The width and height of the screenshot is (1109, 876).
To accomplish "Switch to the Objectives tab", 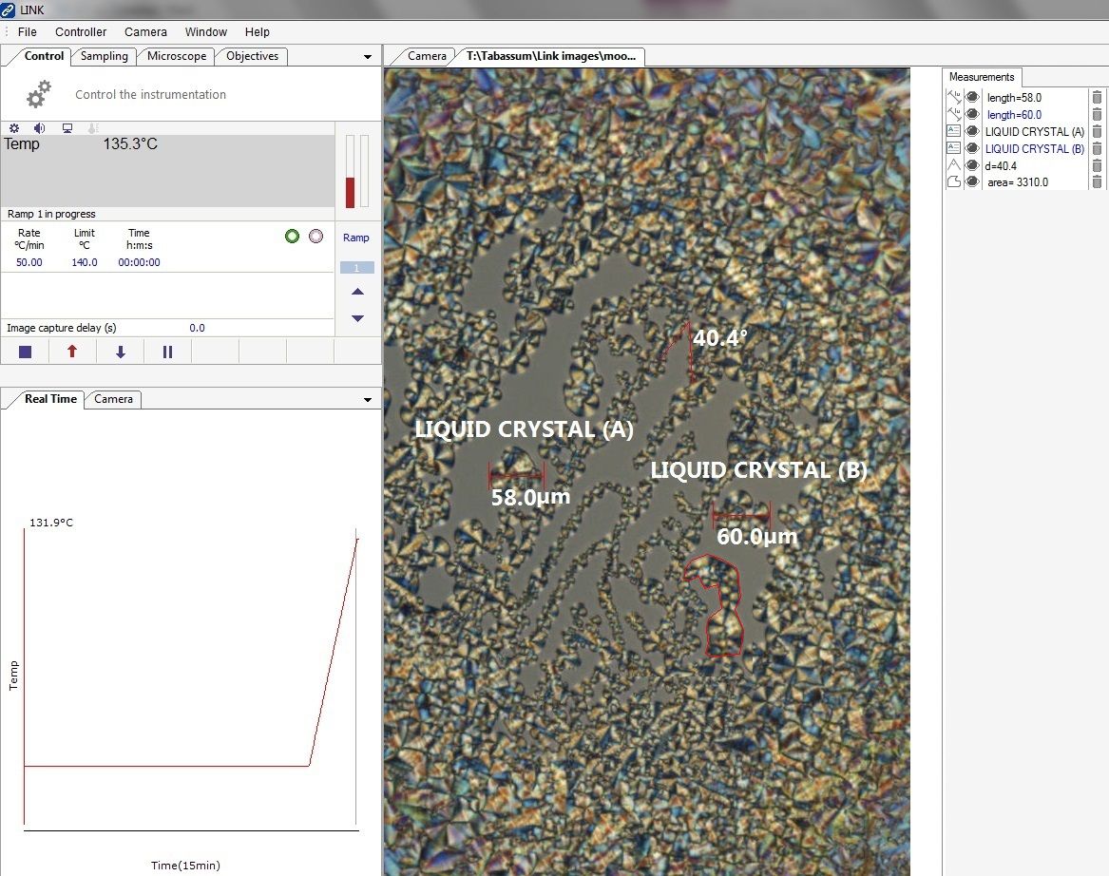I will [253, 56].
